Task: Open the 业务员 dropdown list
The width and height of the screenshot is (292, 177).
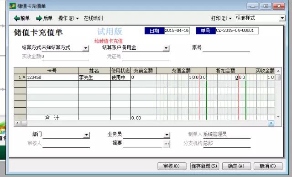Action: [x=167, y=135]
